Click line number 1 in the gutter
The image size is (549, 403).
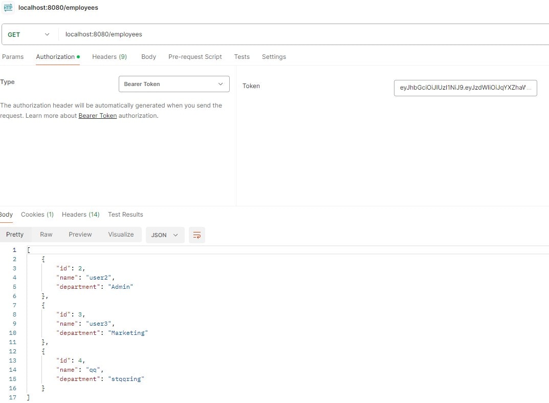tap(14, 250)
